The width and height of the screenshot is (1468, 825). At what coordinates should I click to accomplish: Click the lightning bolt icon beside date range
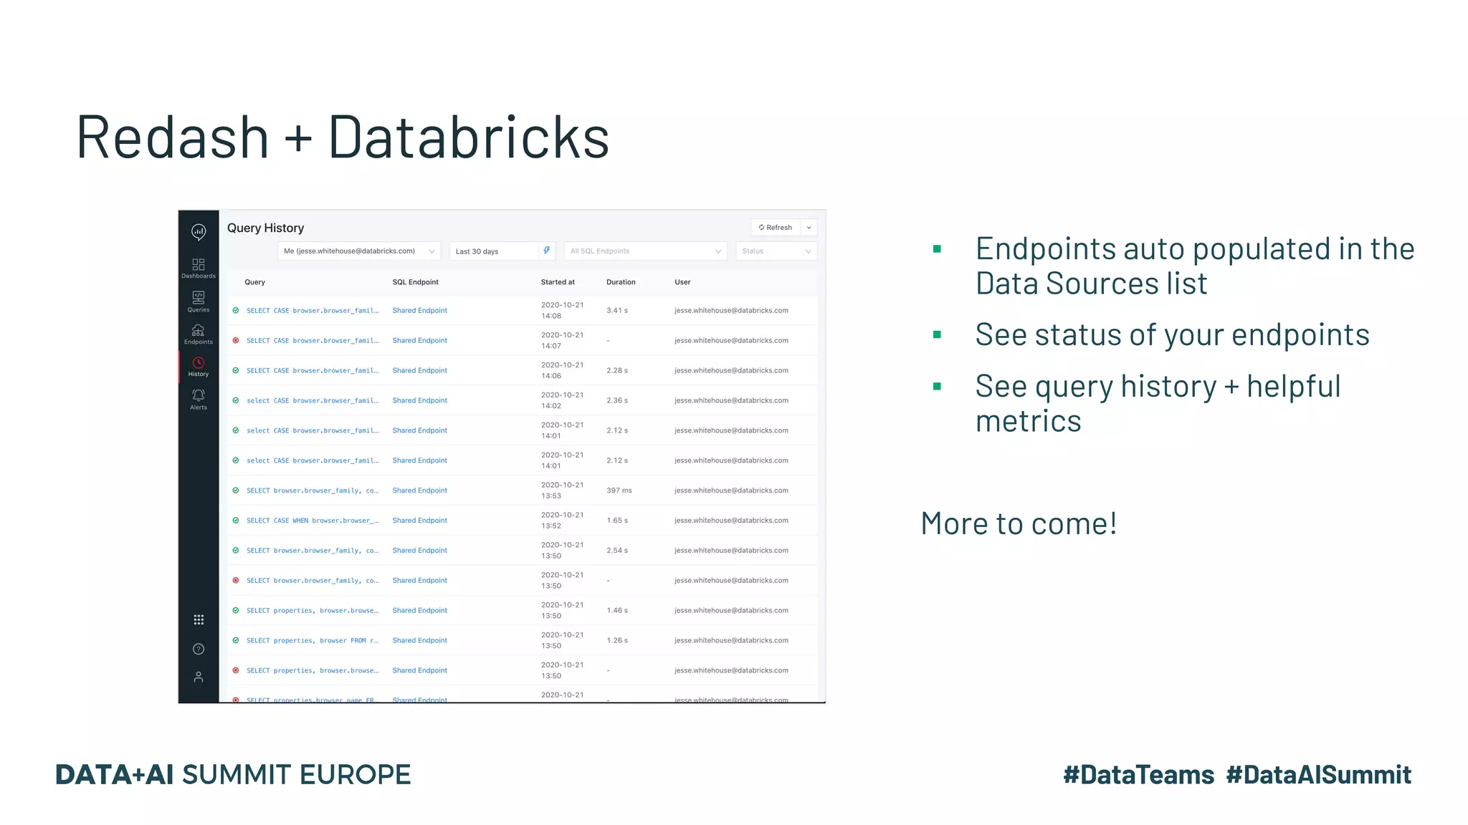(x=547, y=251)
